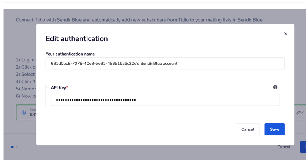This screenshot has width=306, height=165.
Task: Select the first blue pagination dot
Action: pyautogui.click(x=12, y=147)
